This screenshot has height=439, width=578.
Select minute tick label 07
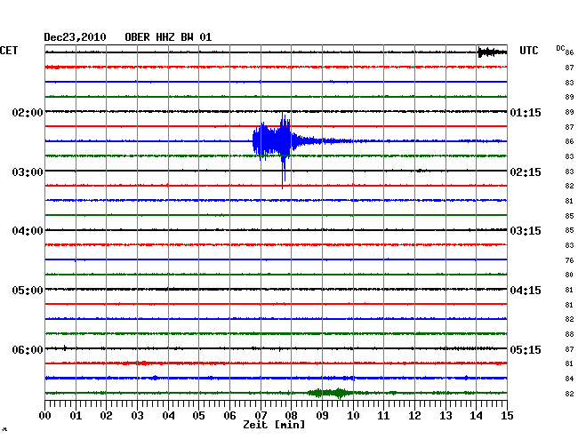click(x=261, y=416)
